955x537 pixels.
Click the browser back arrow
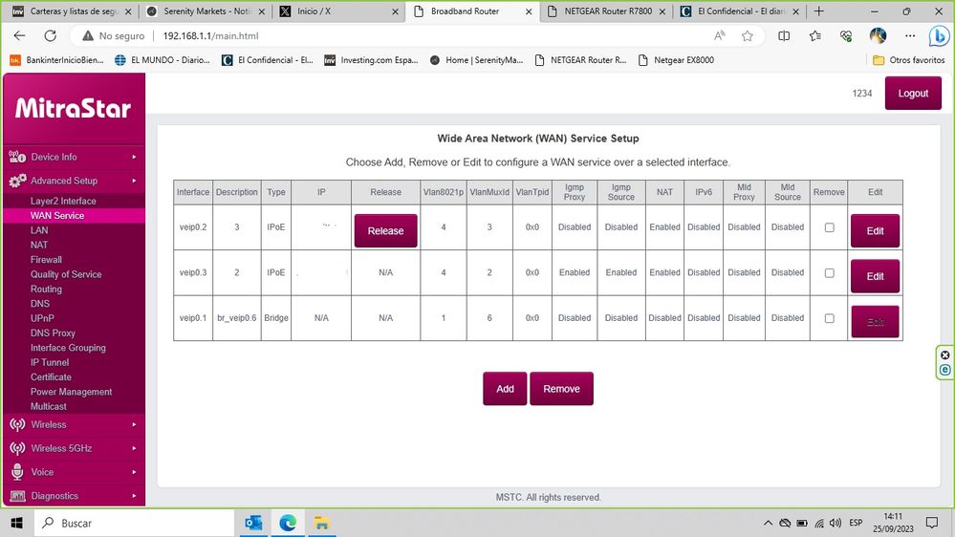point(19,36)
